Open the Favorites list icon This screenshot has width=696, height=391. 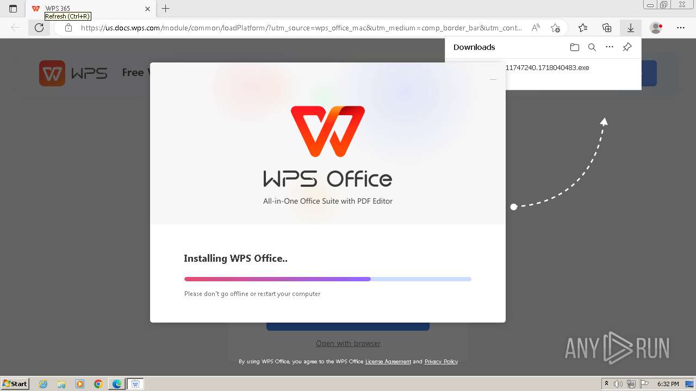(x=583, y=28)
